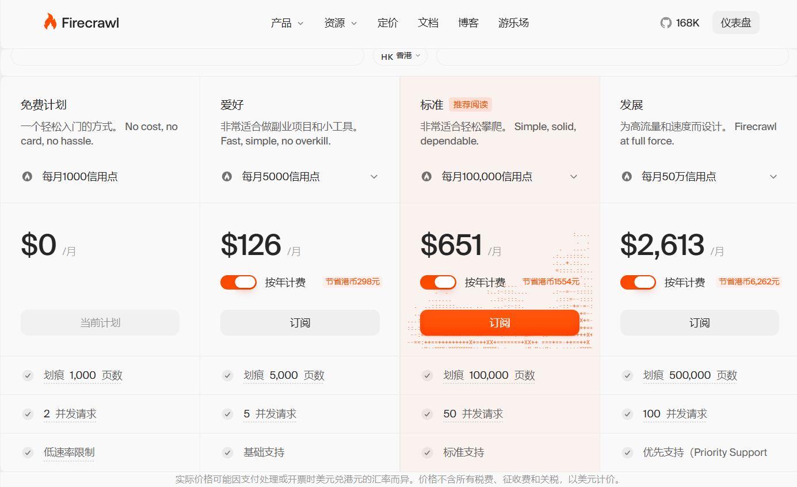Click underlined 5 并发请求 text
The image size is (797, 487).
point(270,414)
